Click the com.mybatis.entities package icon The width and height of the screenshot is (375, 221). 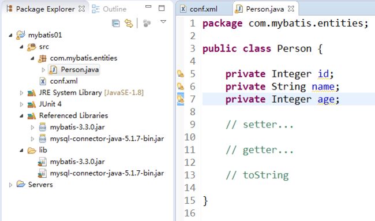pyautogui.click(x=43, y=58)
